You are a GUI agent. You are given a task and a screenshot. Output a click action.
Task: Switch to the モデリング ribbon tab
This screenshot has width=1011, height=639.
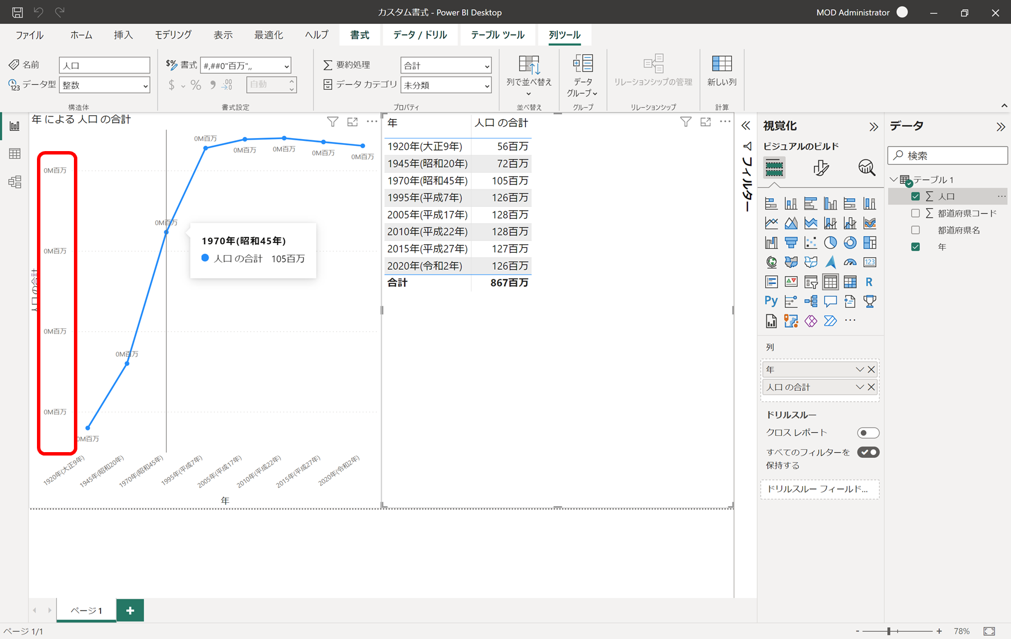click(x=173, y=35)
